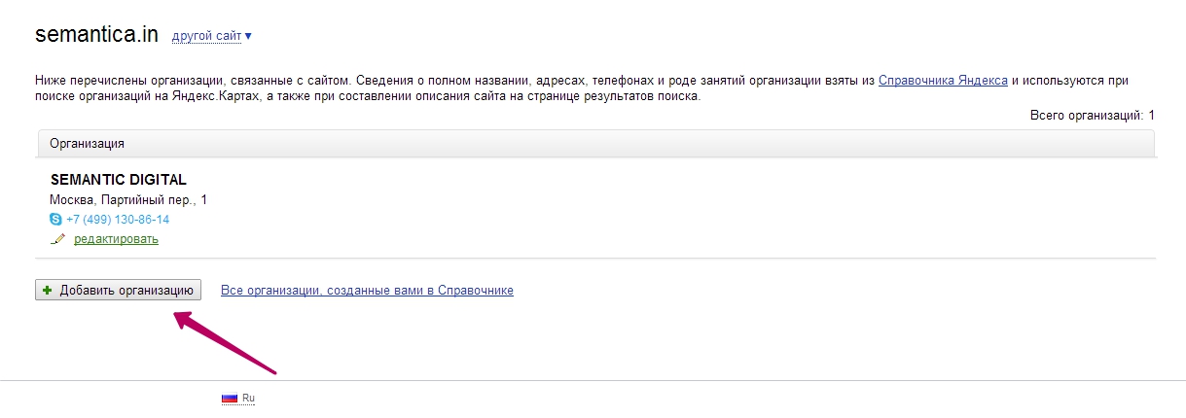
Task: Open the Ru language switcher
Action: [x=248, y=398]
